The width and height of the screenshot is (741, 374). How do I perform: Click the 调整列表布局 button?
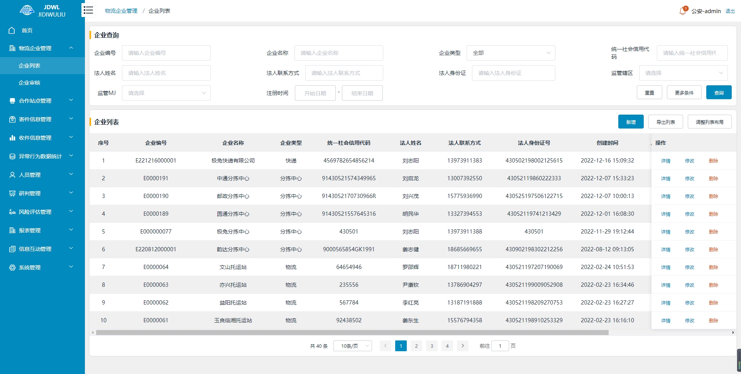(x=709, y=122)
